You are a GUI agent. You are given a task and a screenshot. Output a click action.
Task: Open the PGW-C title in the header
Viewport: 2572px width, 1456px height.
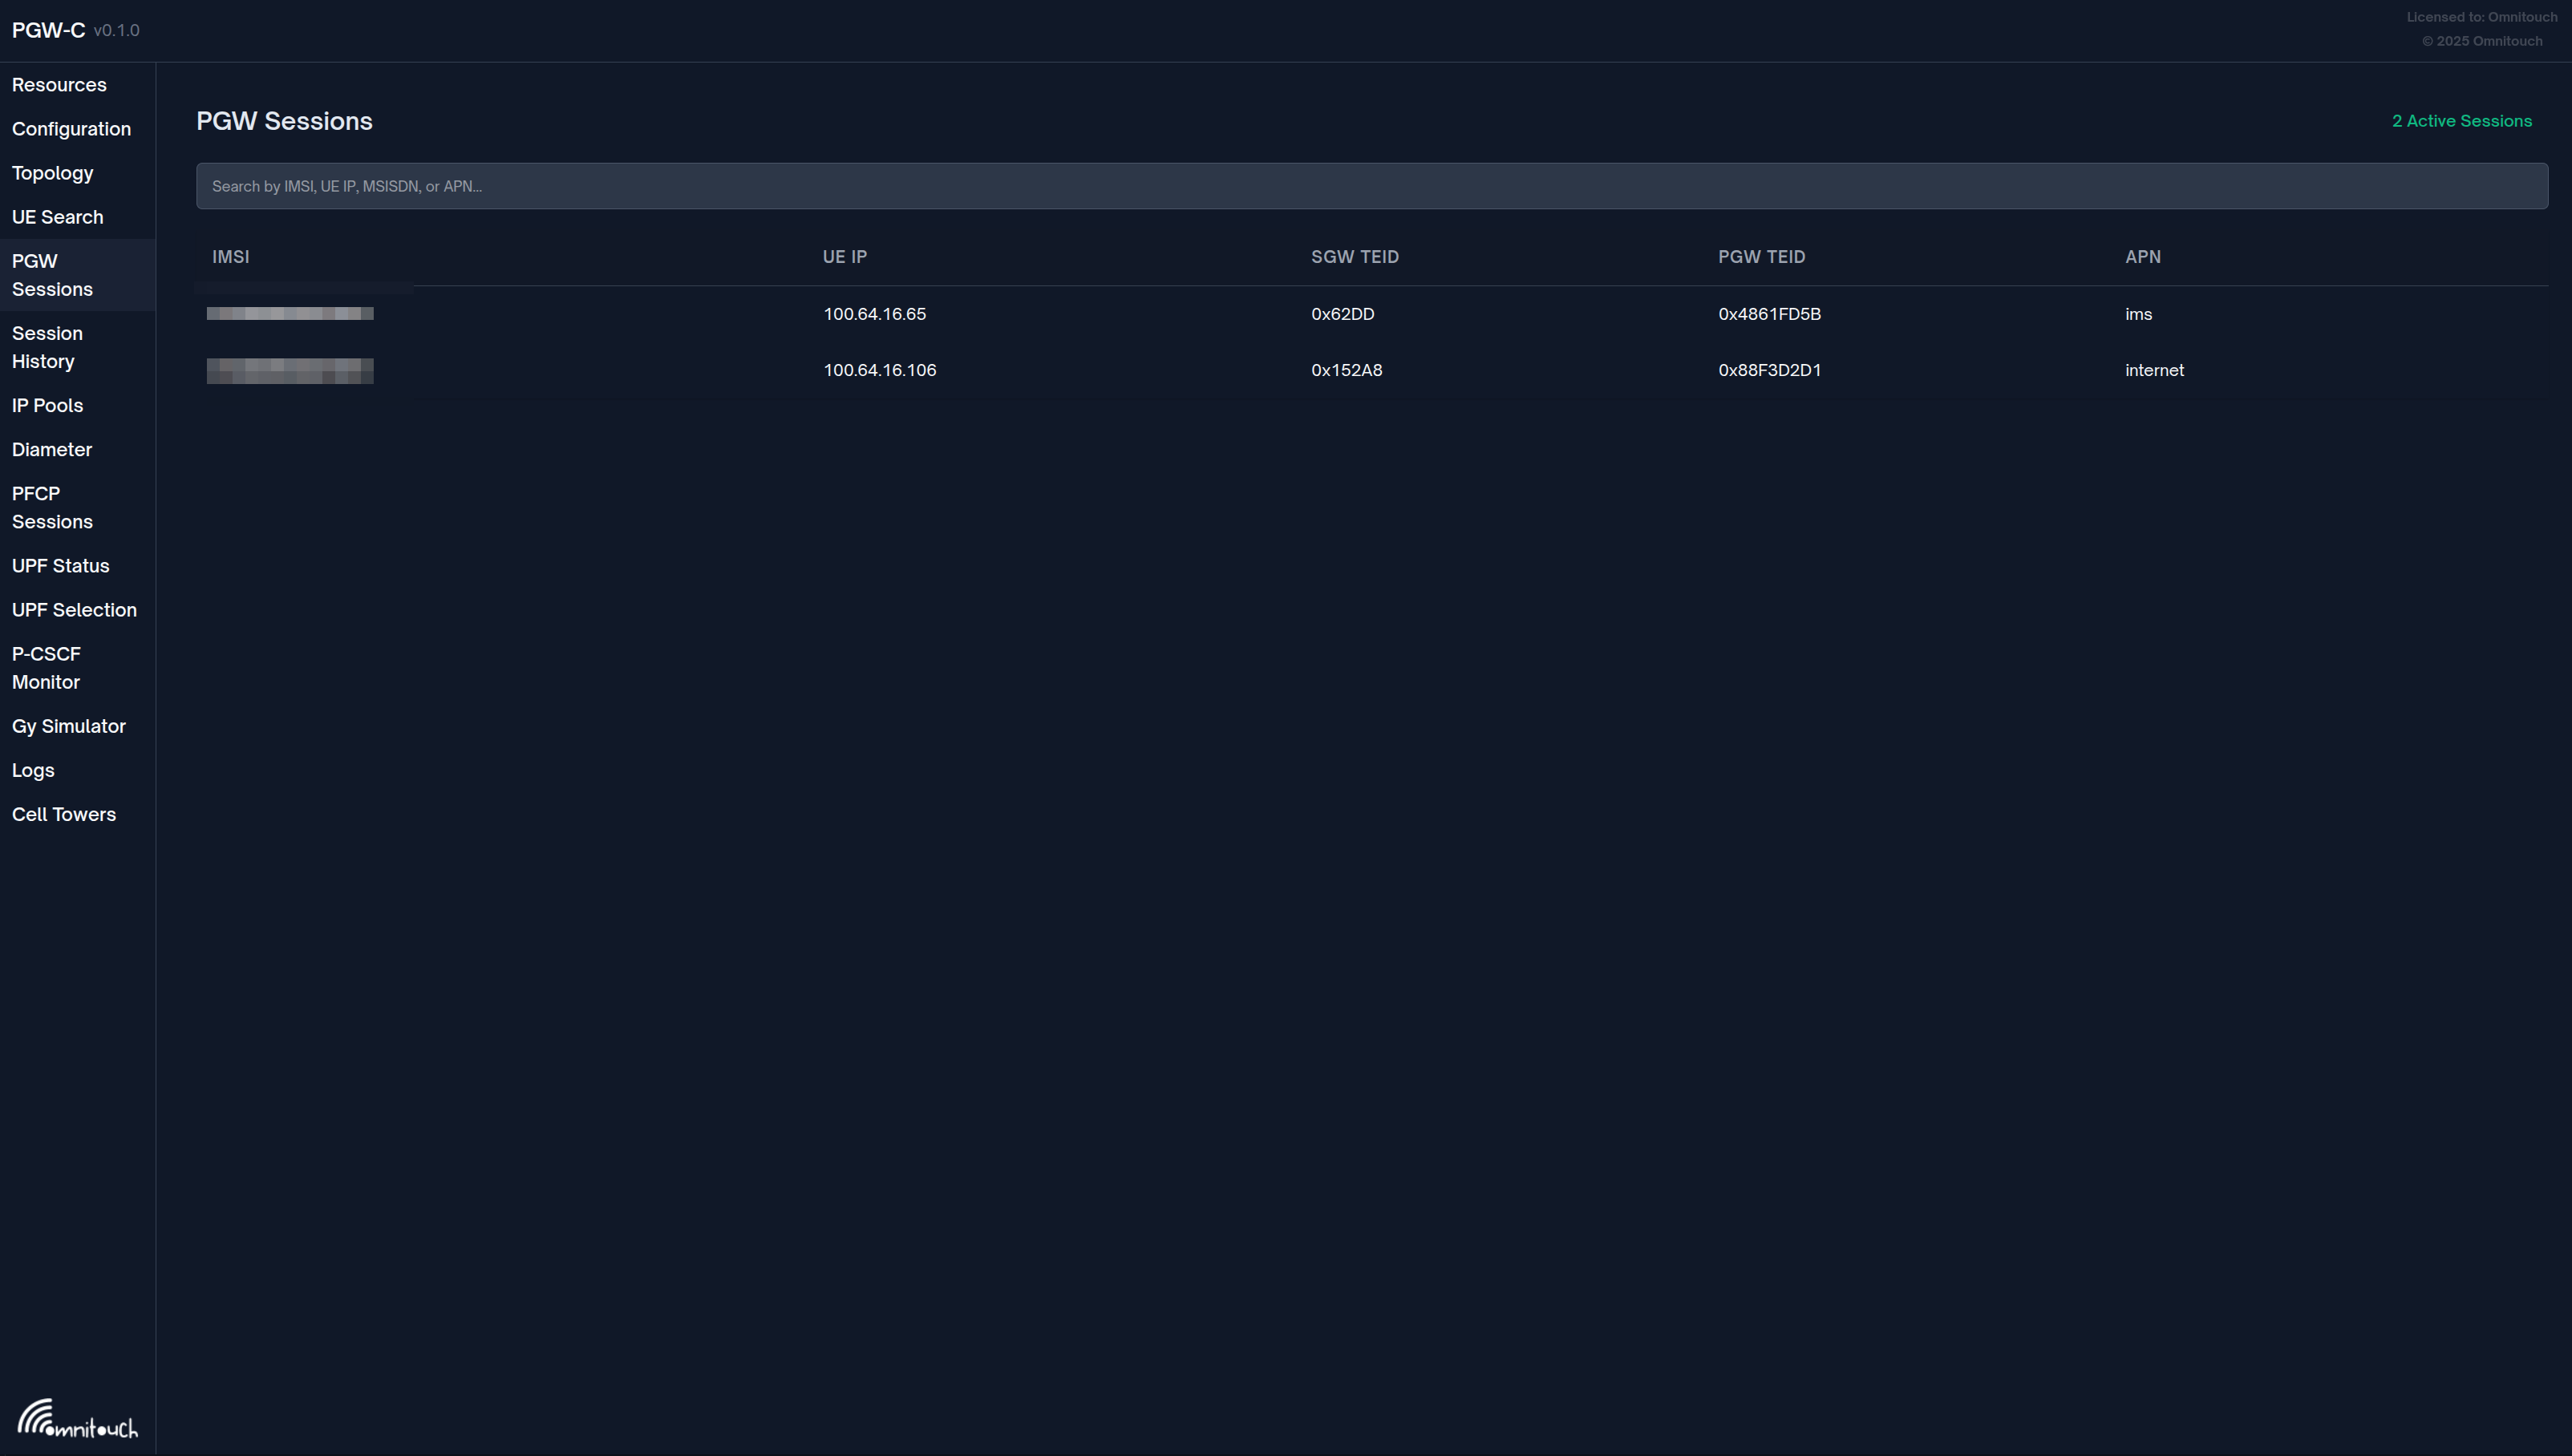click(x=47, y=30)
